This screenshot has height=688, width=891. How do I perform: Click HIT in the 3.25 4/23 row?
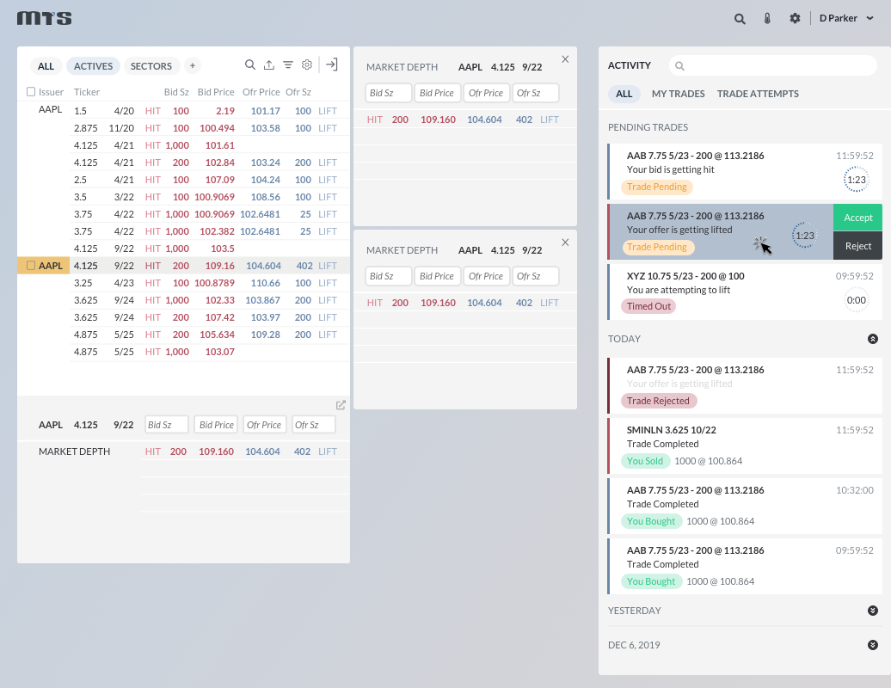[153, 283]
